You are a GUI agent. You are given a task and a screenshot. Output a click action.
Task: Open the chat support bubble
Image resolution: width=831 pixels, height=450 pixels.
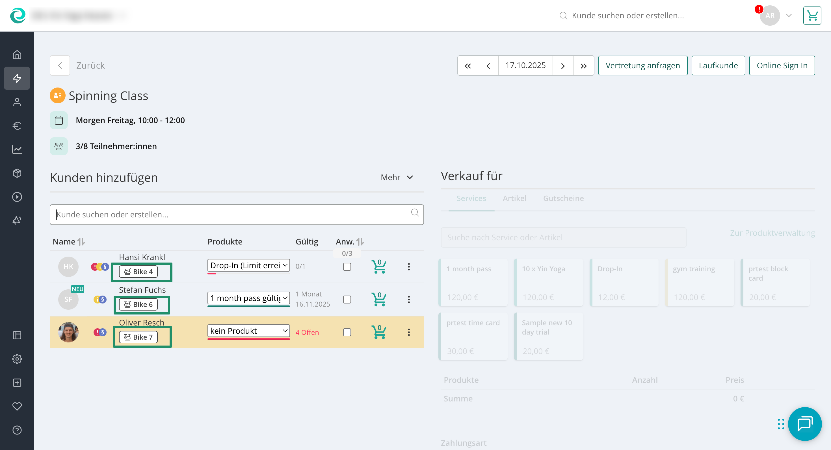point(804,423)
